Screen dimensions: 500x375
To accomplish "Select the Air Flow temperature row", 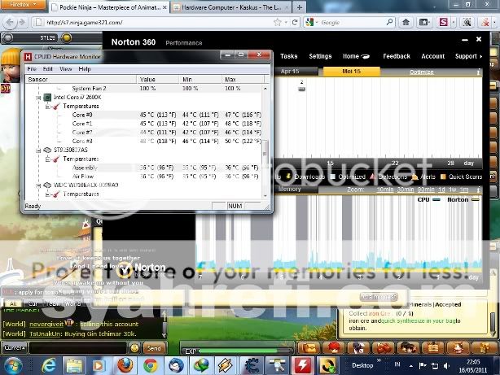I will 144,177.
